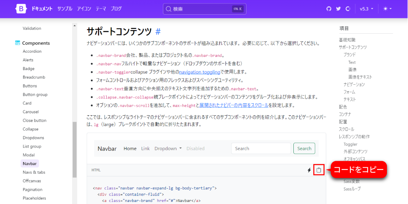Click the 検索 search field in header
The image size is (408, 204).
point(205,9)
